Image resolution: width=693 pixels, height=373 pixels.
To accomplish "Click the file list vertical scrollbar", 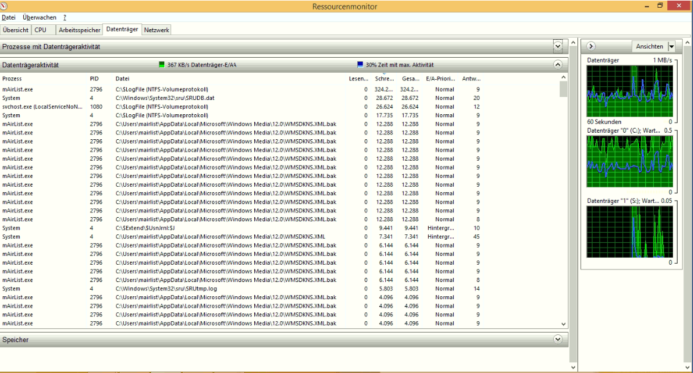I will tap(563, 89).
